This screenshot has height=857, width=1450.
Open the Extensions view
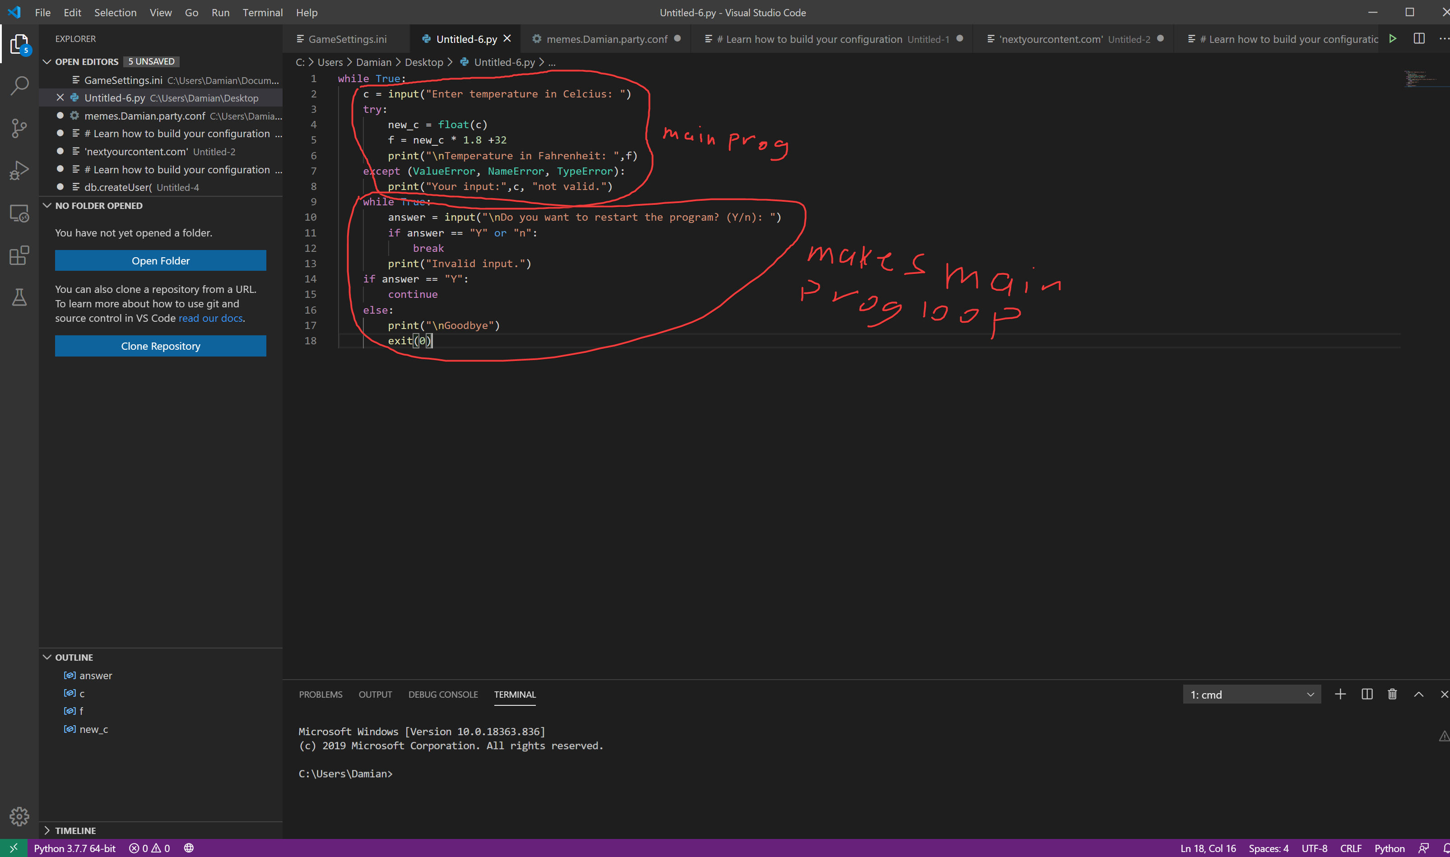[x=19, y=255]
